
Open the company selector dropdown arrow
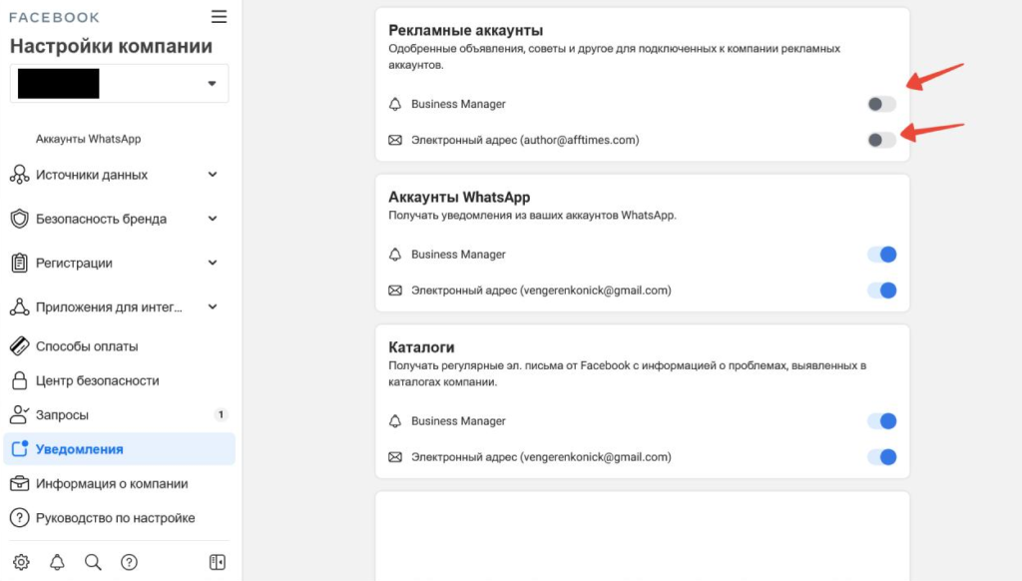point(212,84)
